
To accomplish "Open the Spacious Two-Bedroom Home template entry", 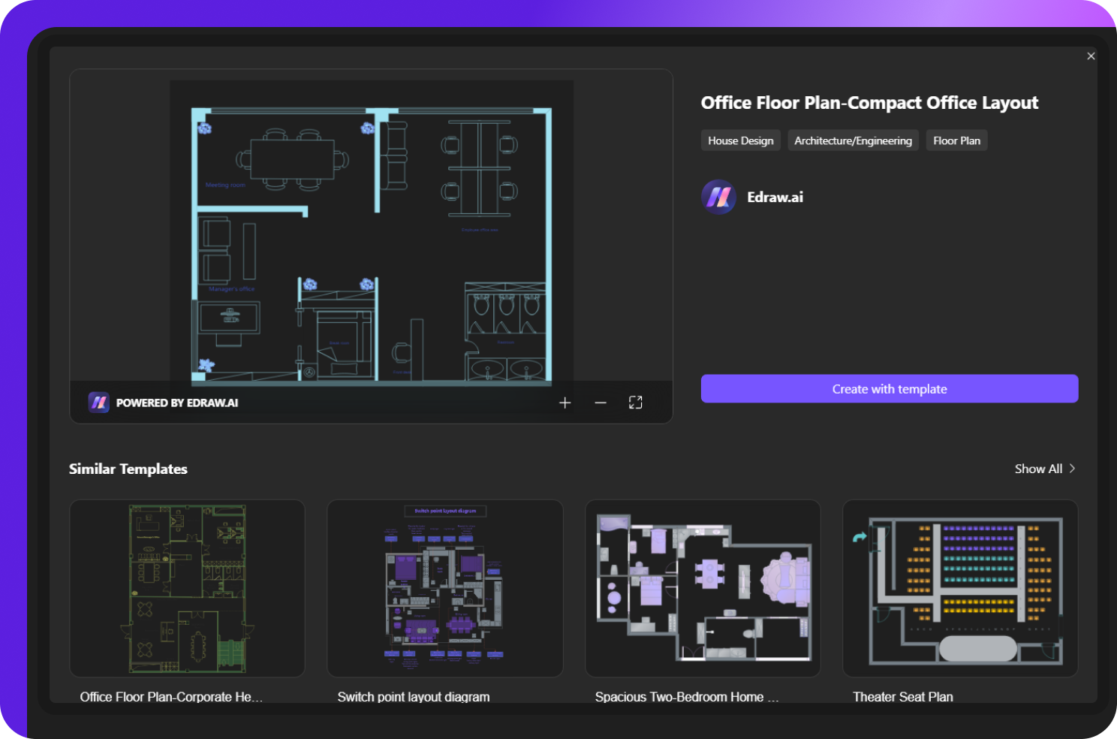I will [703, 588].
